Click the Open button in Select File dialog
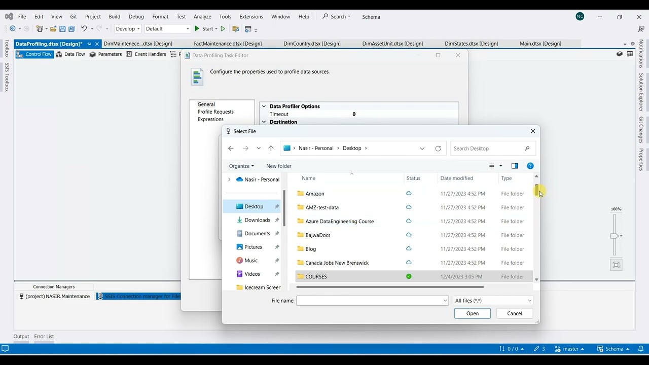 click(472, 313)
